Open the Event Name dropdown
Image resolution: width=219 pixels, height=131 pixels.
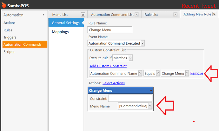[x=143, y=43]
